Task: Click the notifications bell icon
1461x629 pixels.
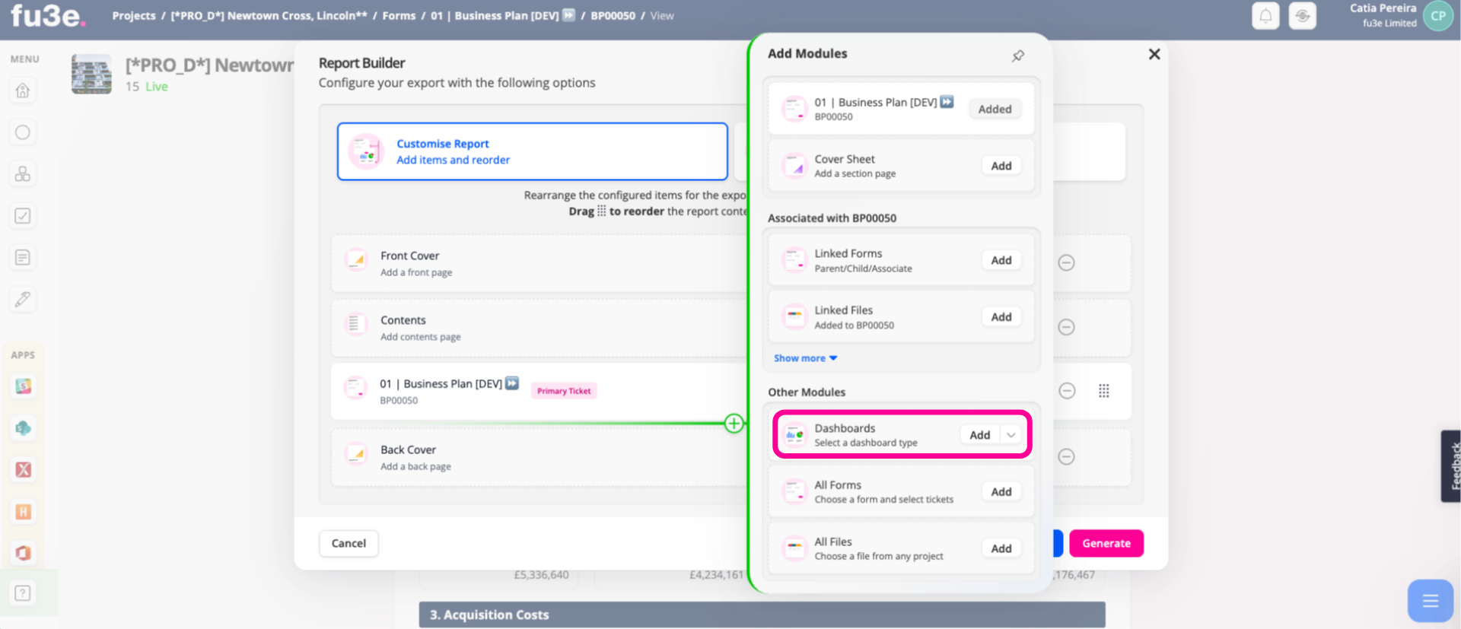Action: point(1265,15)
